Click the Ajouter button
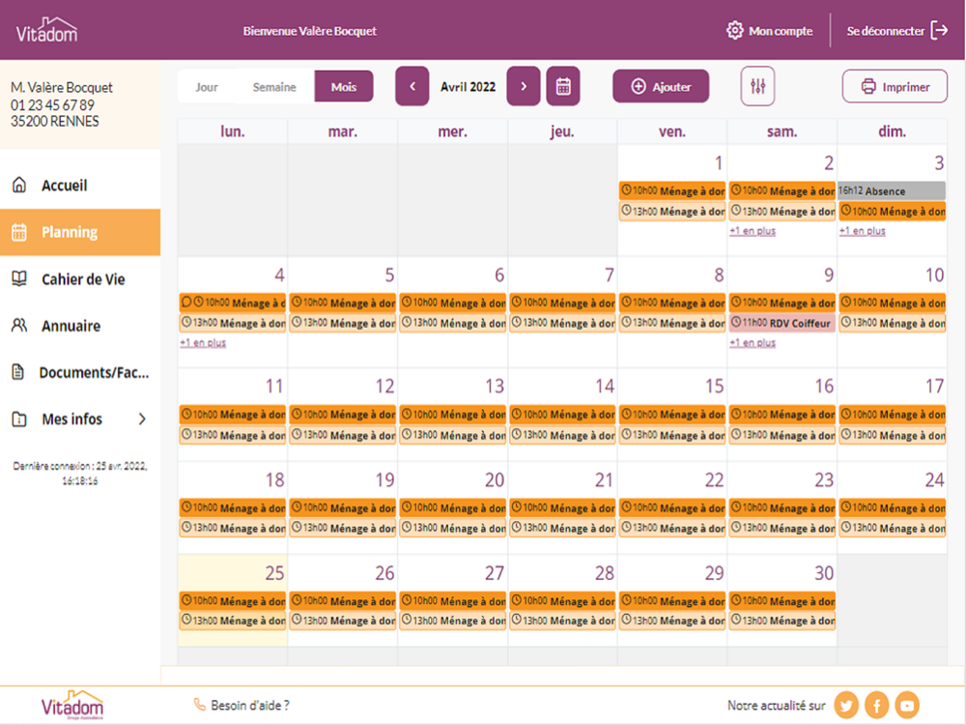This screenshot has width=966, height=725. (x=661, y=86)
